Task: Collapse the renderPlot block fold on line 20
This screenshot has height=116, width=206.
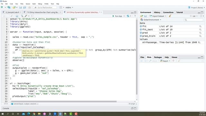Action: (x=9, y=68)
